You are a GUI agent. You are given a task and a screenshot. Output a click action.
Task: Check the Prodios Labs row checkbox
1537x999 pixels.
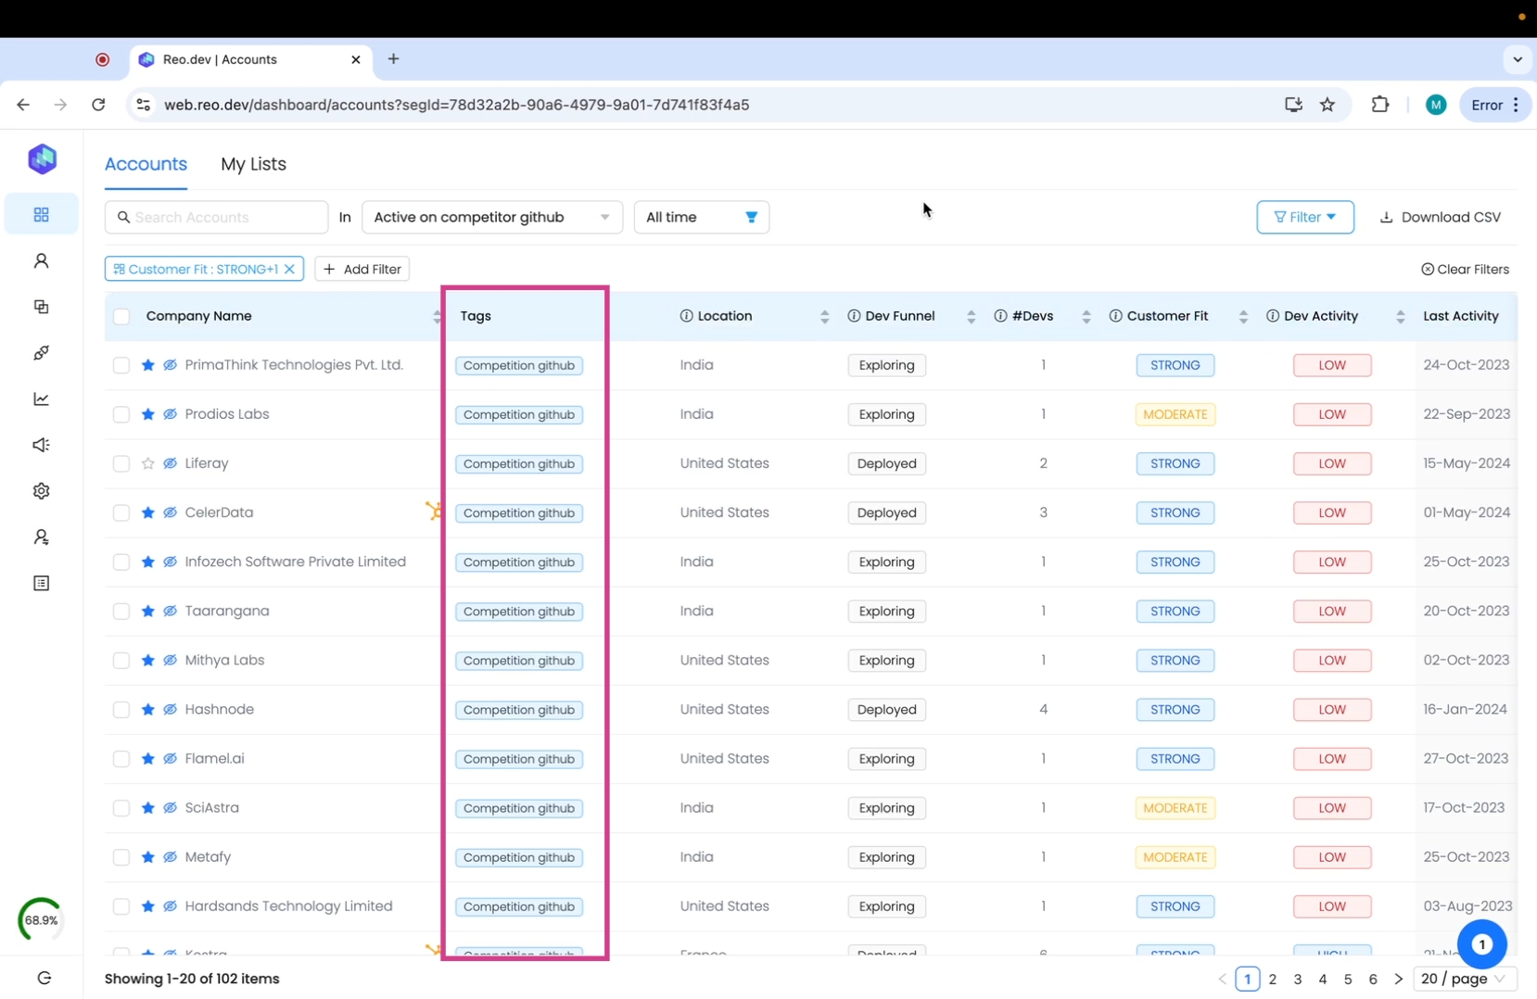(121, 414)
